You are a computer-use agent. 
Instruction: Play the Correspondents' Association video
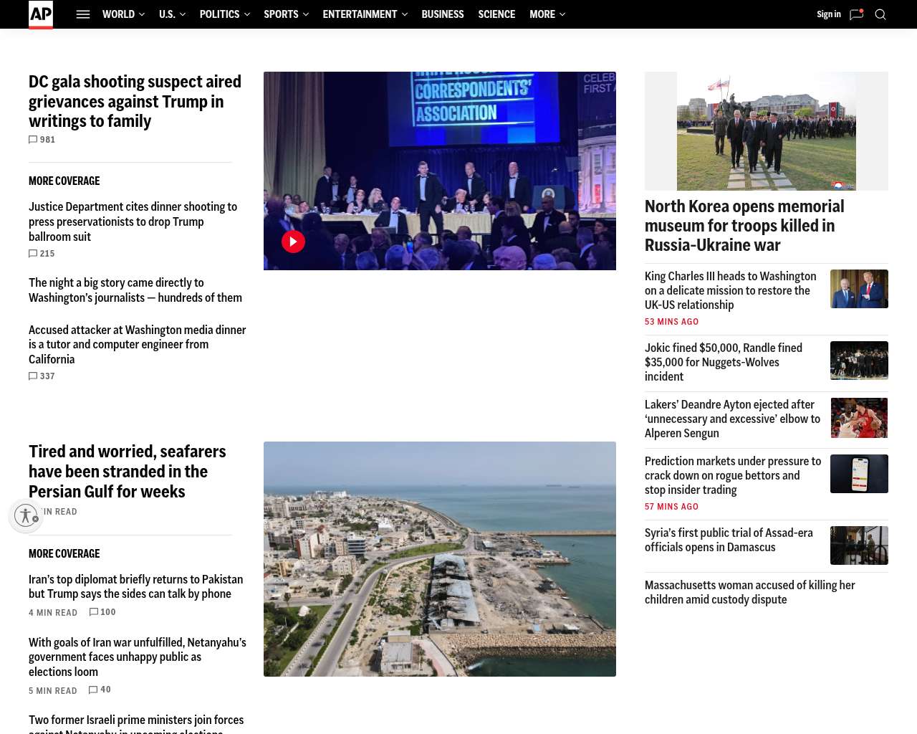pos(293,242)
